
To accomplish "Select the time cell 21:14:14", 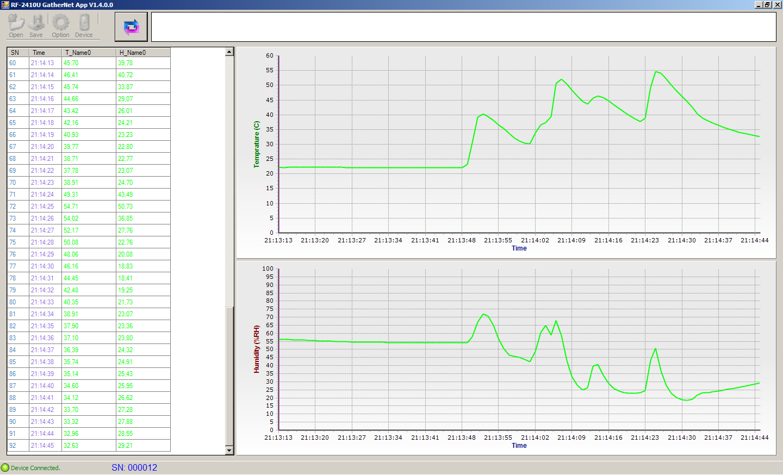I will (x=45, y=75).
